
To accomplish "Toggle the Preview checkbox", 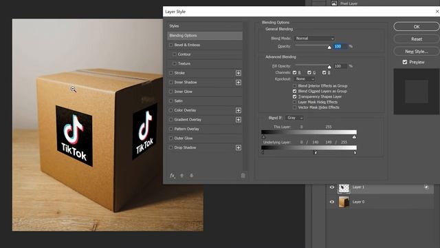I will click(405, 62).
